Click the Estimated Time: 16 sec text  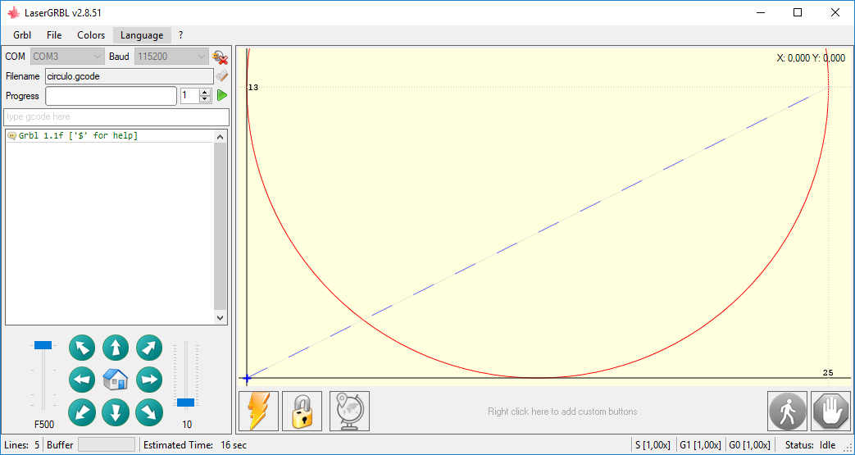coord(194,445)
